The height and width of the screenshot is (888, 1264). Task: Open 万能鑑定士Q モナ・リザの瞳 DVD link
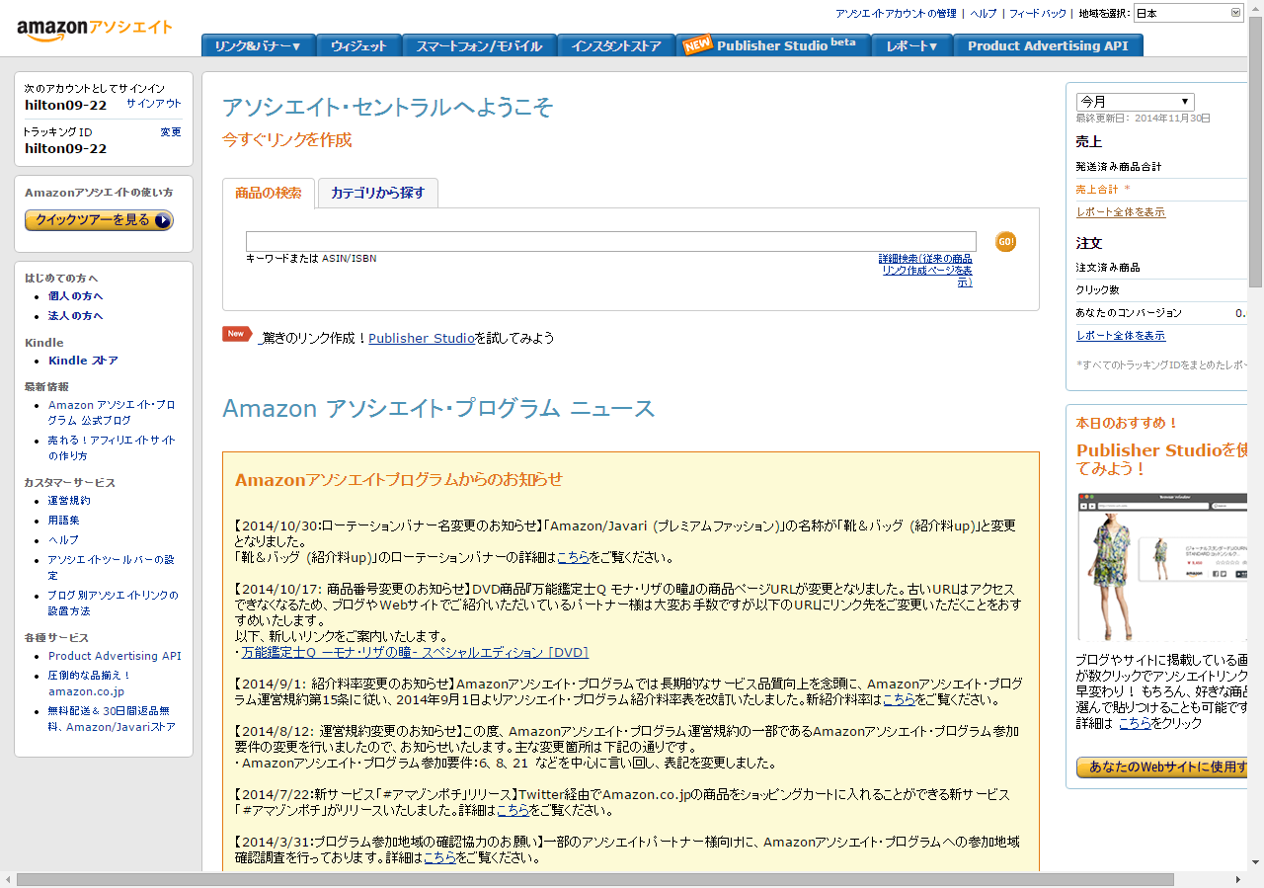pos(415,653)
